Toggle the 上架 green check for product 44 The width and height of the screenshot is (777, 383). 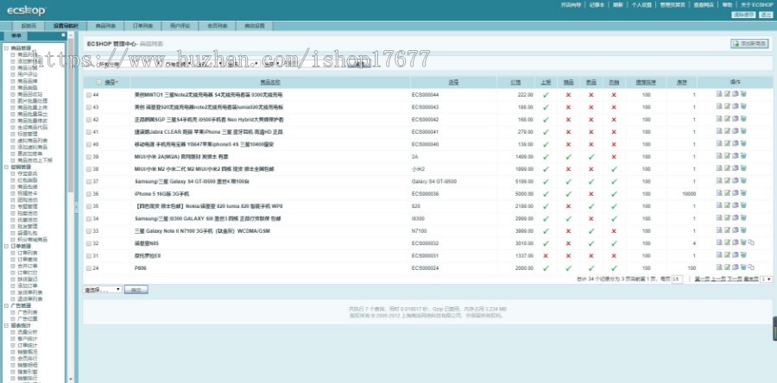pos(546,95)
